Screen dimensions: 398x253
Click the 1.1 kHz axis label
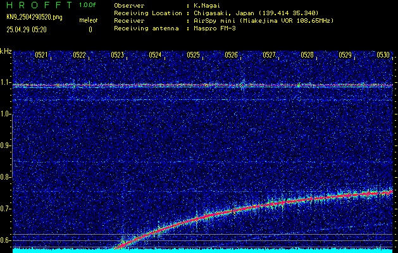pos(5,82)
